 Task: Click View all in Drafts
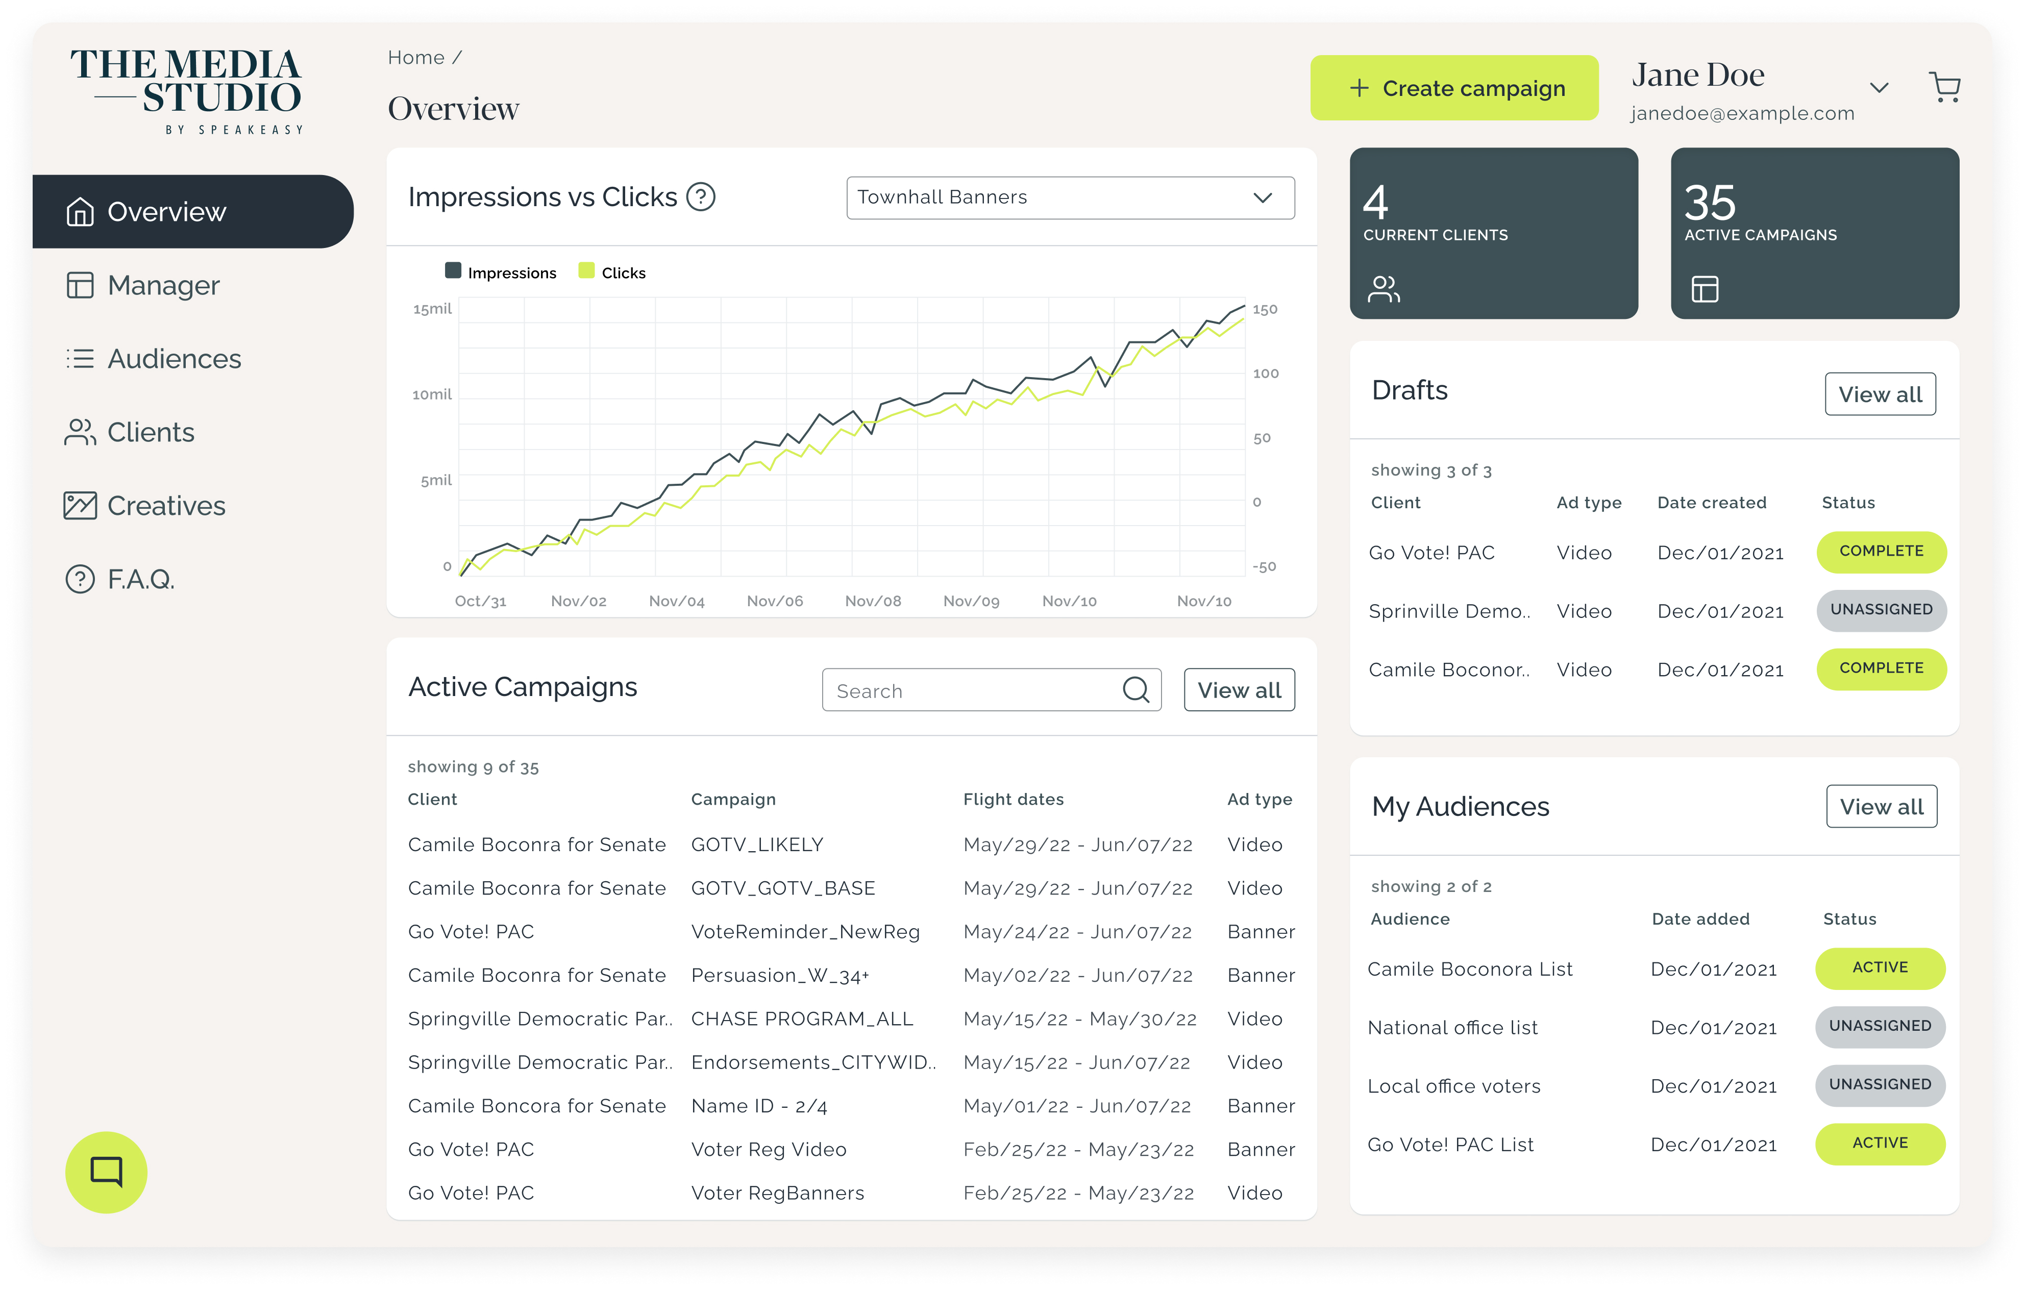(x=1880, y=394)
